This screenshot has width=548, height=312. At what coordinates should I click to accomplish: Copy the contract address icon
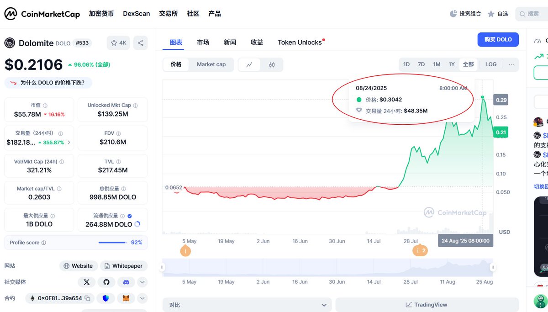87,298
